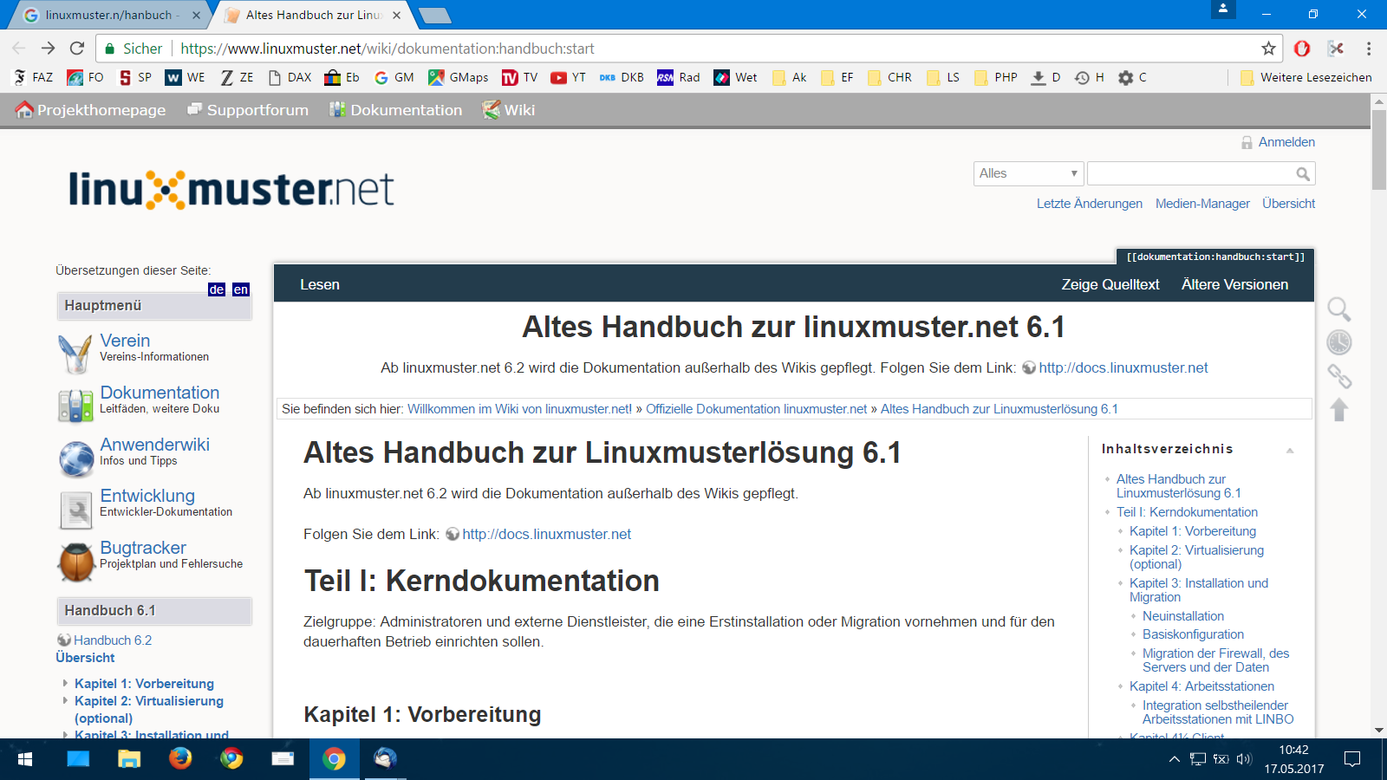Go to Supportforum in top navigation

click(248, 110)
